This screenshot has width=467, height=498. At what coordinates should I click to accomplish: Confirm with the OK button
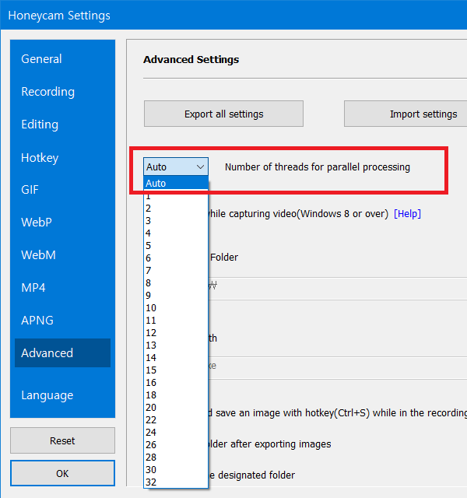62,473
